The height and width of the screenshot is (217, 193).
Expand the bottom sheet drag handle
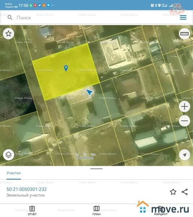point(96,169)
